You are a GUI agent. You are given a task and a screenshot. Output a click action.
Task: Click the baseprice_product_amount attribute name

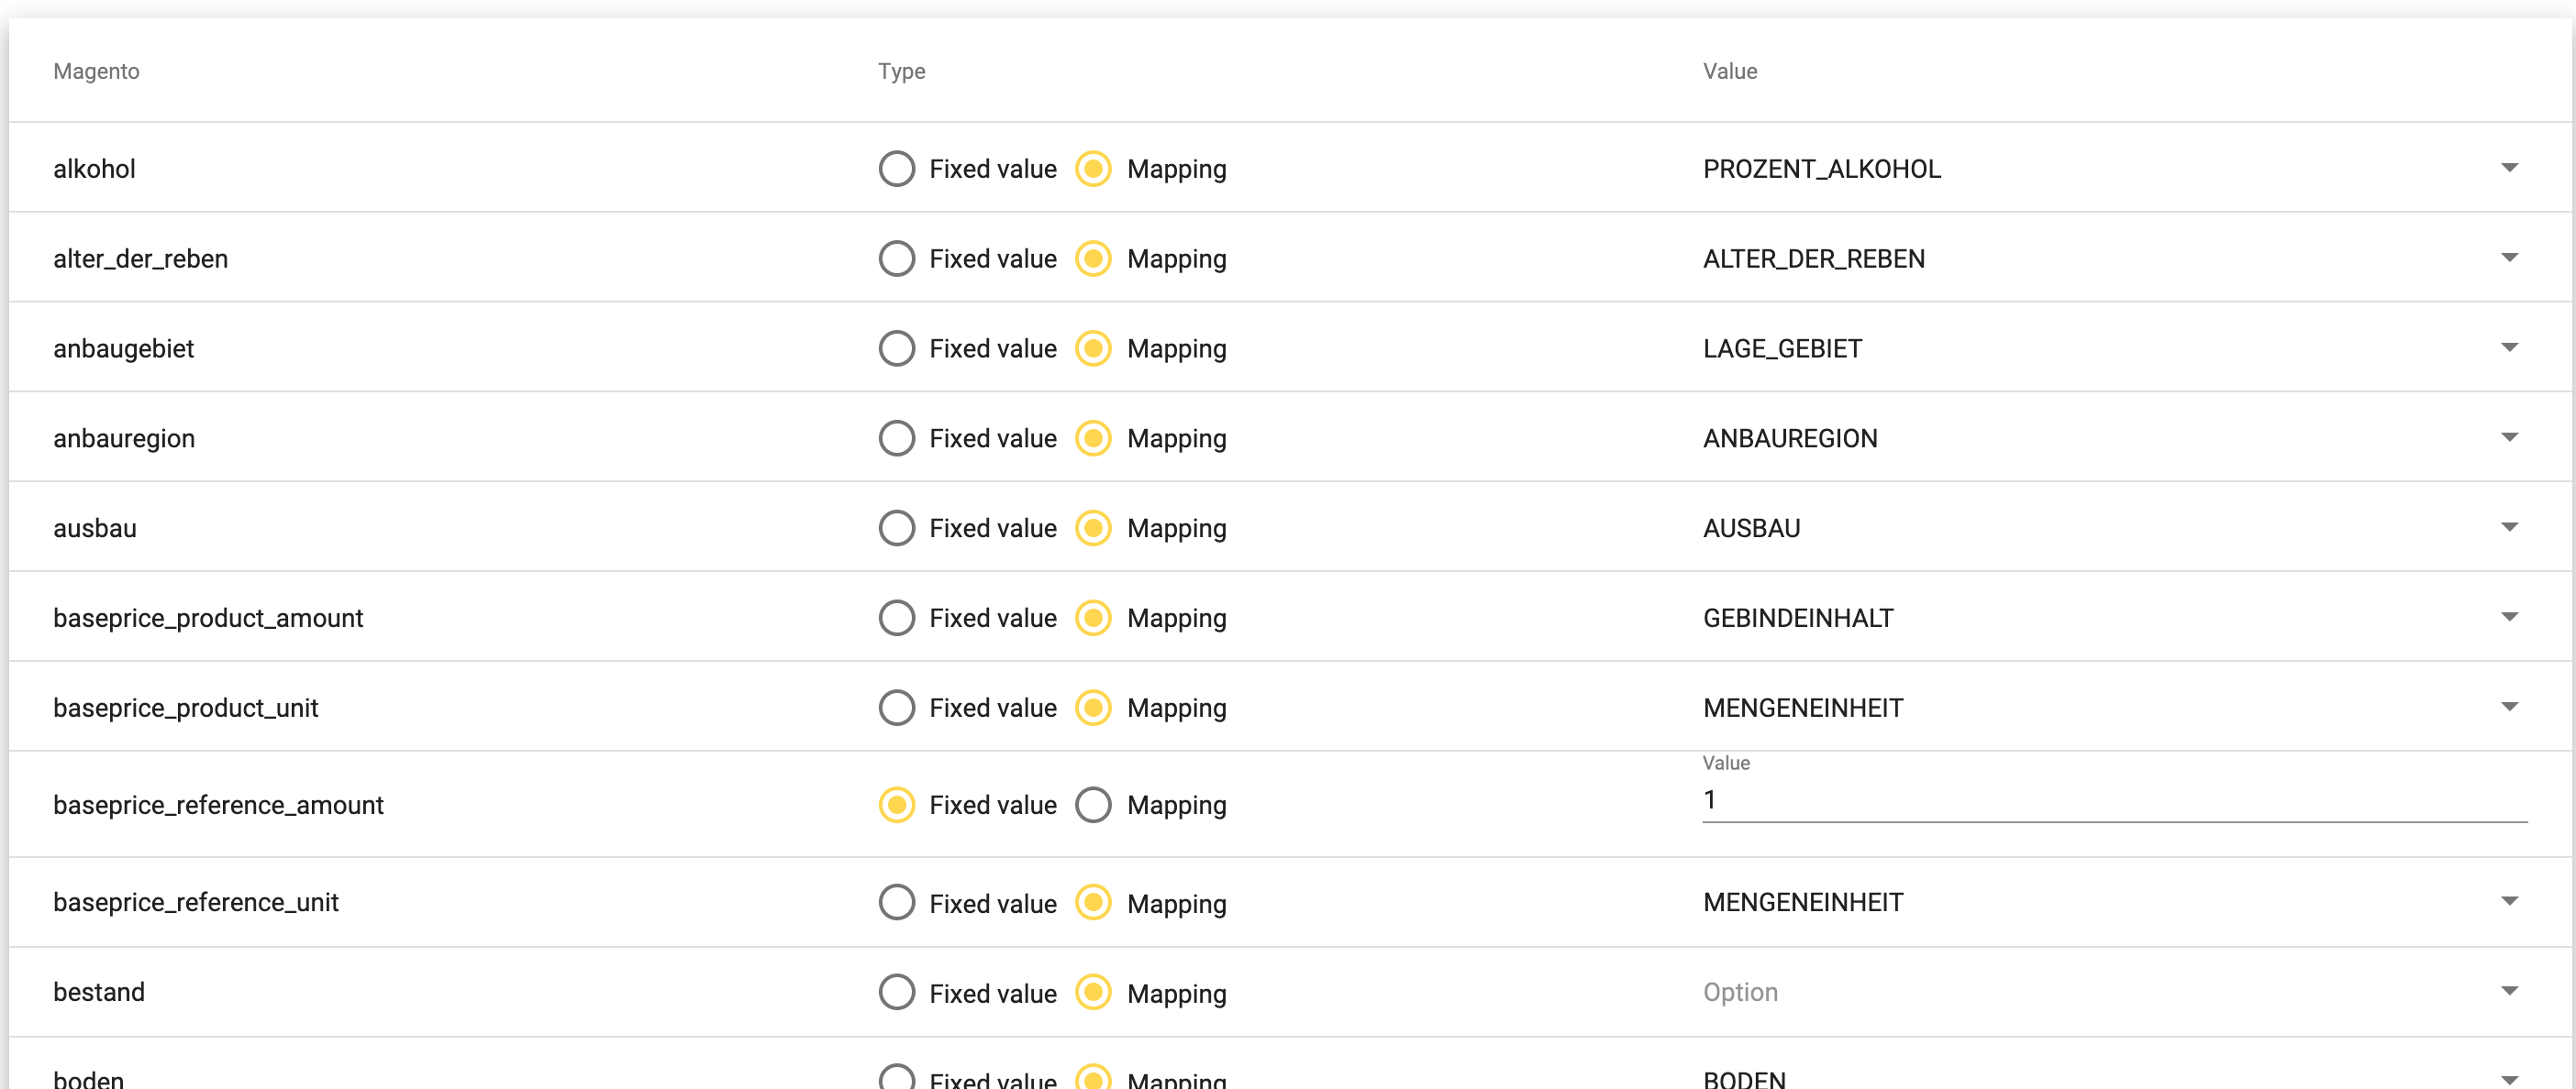[x=208, y=619]
